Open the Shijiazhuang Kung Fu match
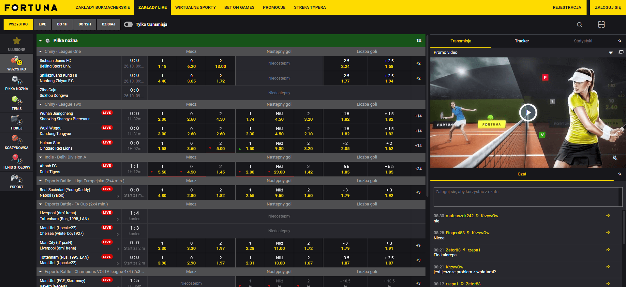Viewport: 626px width, 287px height. point(79,78)
